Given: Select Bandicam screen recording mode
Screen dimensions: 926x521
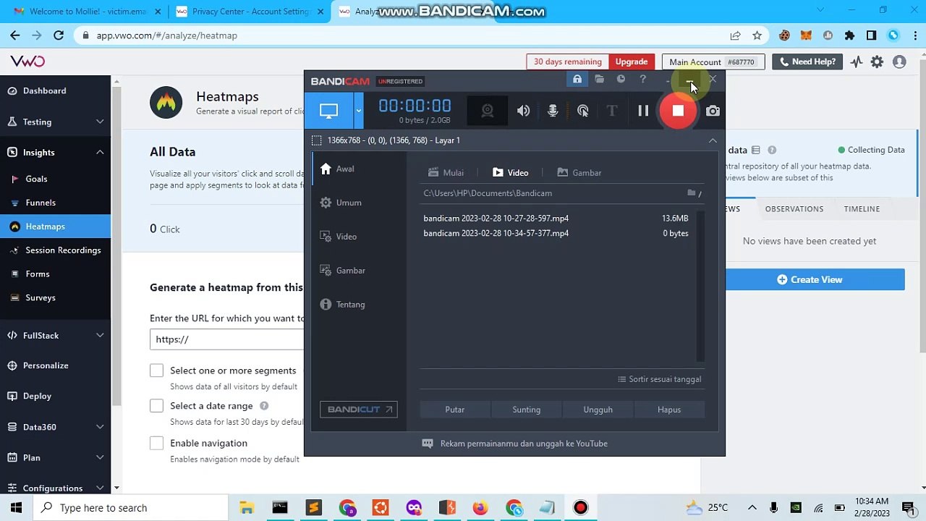Looking at the screenshot, I should pyautogui.click(x=329, y=111).
